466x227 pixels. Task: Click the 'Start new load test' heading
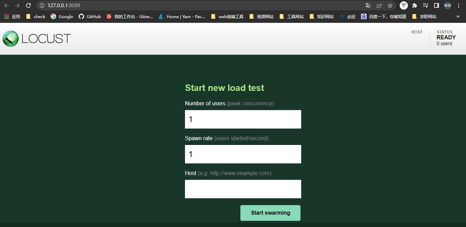225,88
